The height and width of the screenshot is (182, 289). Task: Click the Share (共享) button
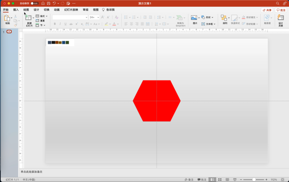tap(267, 10)
